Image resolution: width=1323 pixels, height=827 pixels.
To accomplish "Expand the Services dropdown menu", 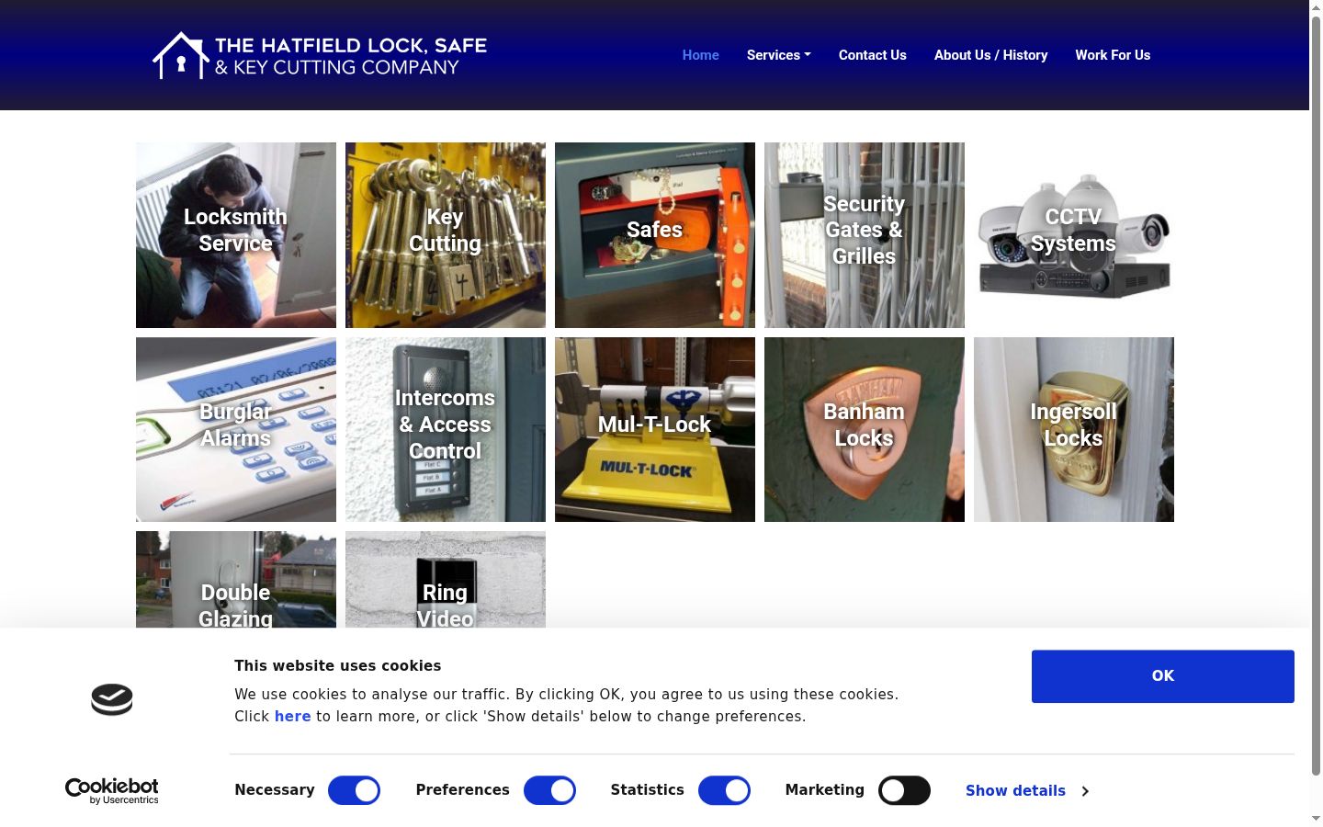I will coord(779,55).
